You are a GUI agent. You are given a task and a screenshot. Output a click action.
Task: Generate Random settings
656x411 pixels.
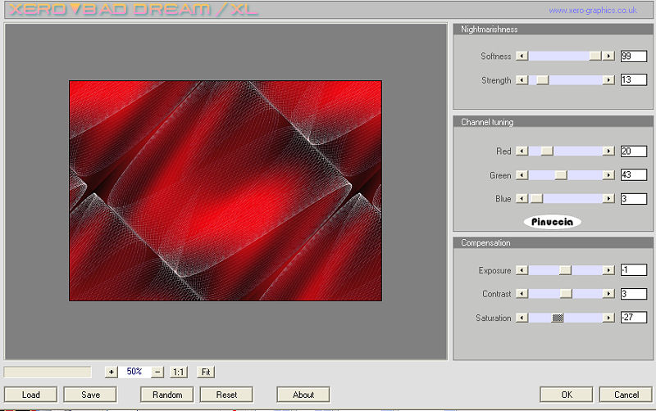click(167, 395)
